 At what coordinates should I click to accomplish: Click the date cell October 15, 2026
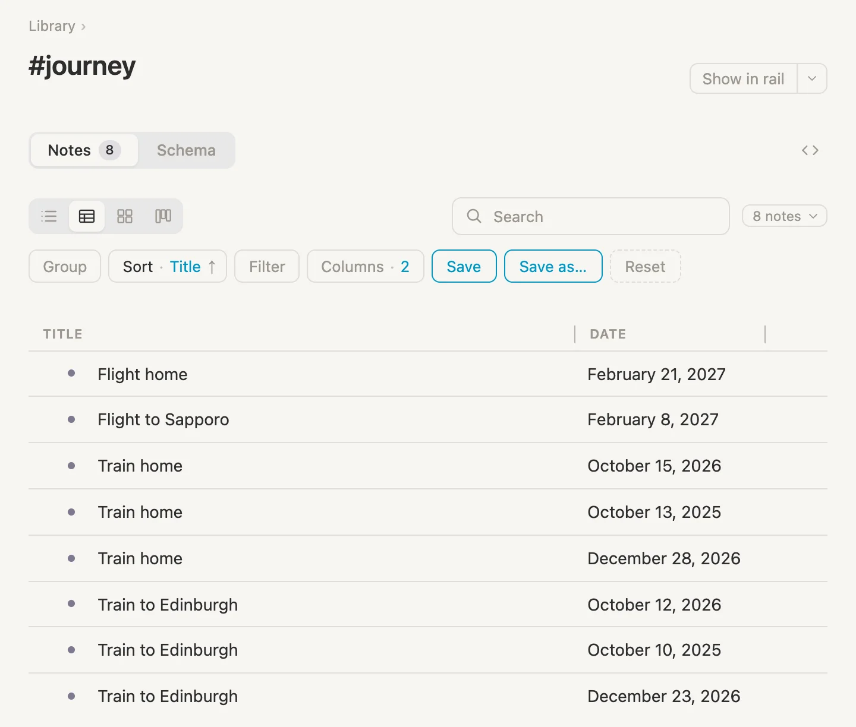click(654, 466)
